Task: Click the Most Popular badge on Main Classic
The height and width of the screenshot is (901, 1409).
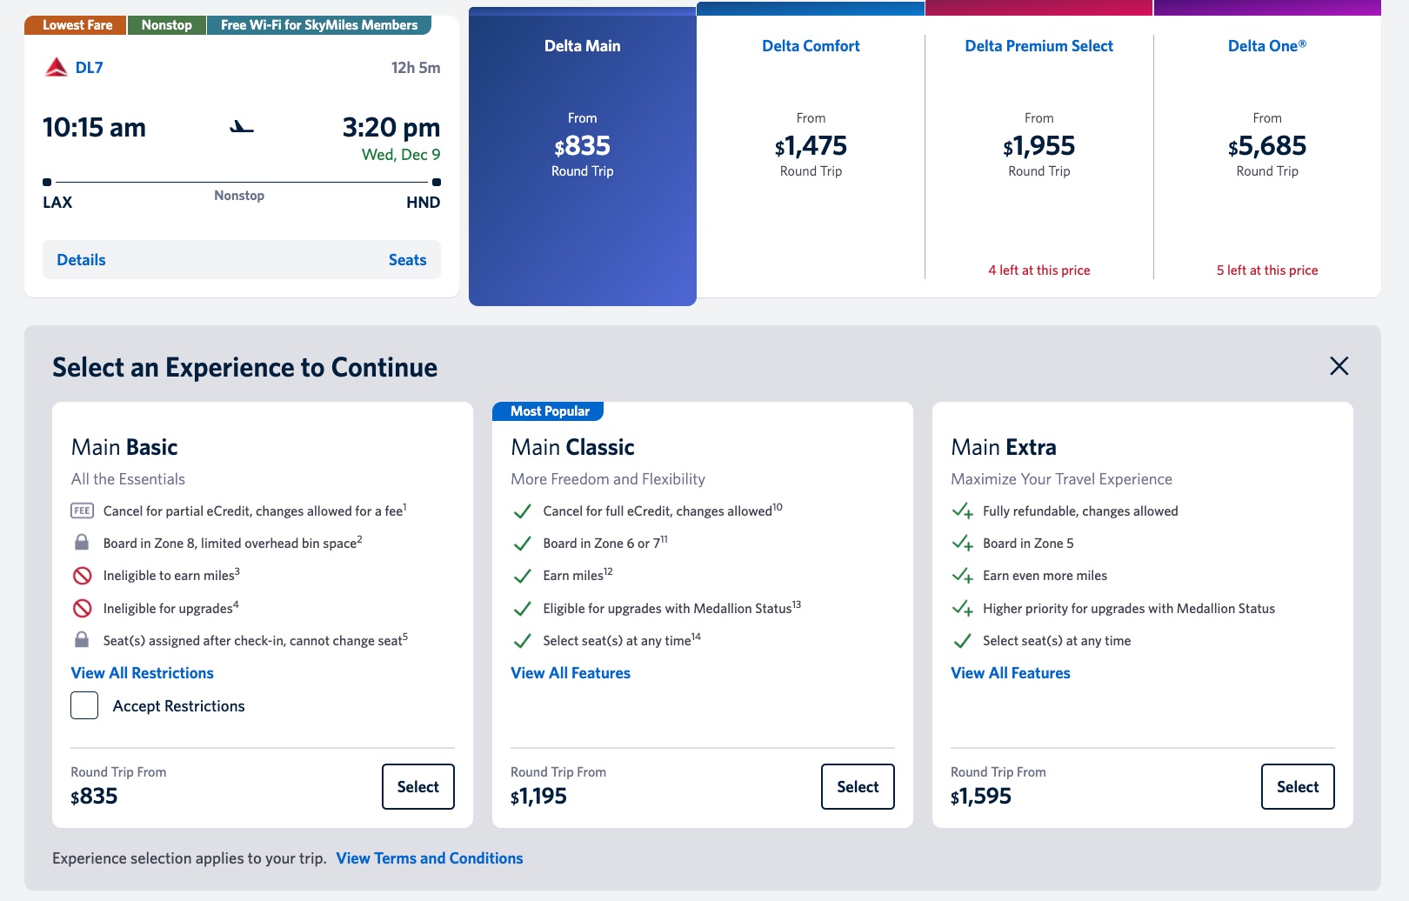Action: [x=548, y=410]
